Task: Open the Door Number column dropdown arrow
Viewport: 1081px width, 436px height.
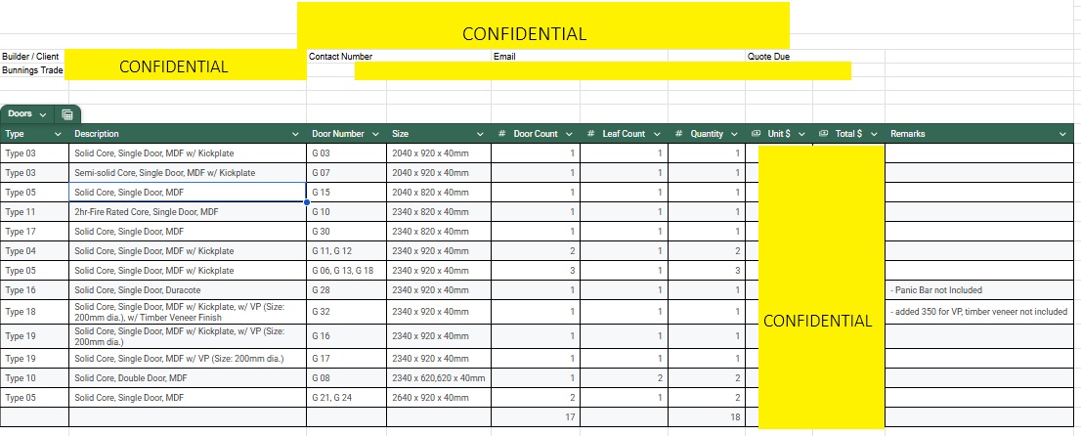Action: [x=375, y=134]
